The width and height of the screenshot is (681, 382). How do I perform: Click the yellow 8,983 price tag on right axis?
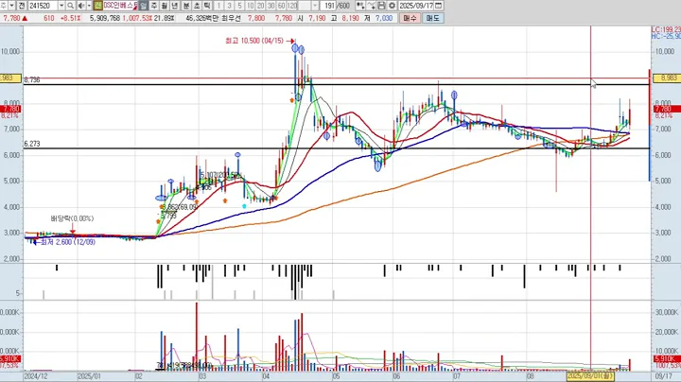point(667,78)
